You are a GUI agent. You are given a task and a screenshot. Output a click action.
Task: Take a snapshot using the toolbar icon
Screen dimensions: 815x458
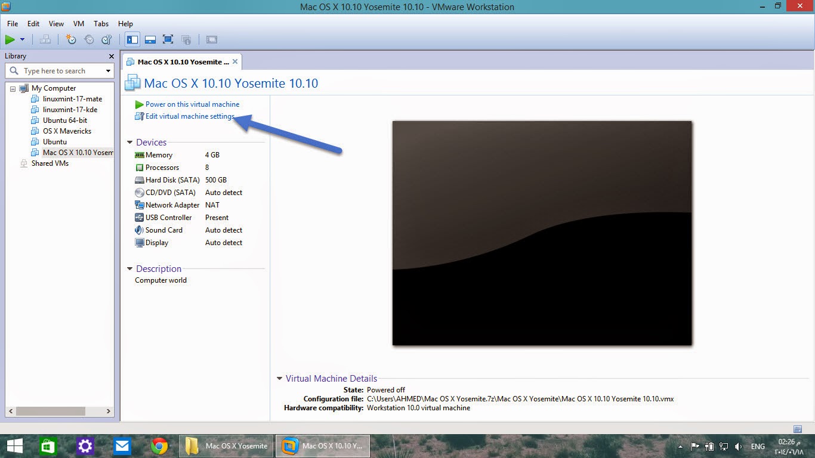coord(71,39)
